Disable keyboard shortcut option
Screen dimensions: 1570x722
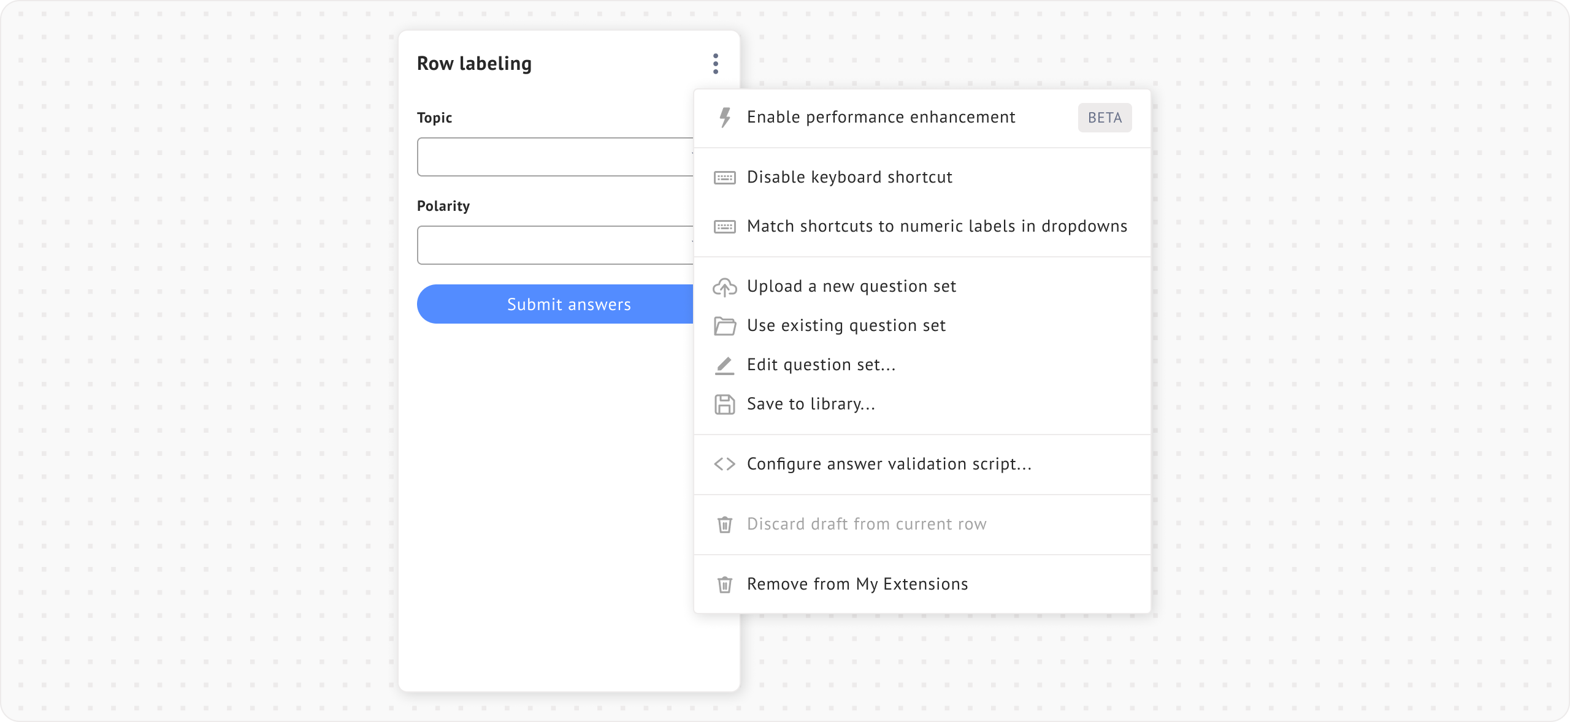coord(849,178)
